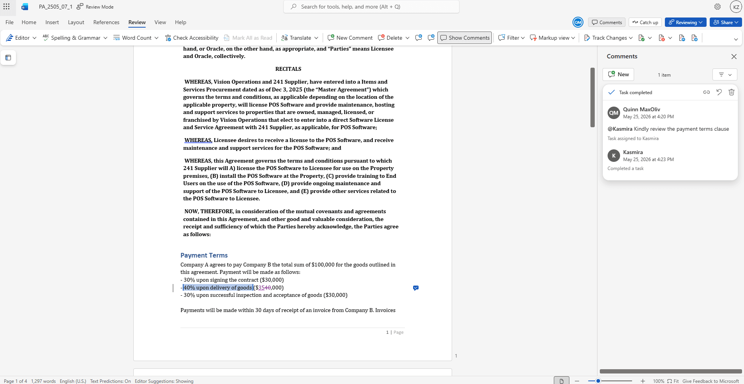The image size is (744, 384).
Task: Click the Review Mode indicator in title bar
Action: tap(95, 7)
